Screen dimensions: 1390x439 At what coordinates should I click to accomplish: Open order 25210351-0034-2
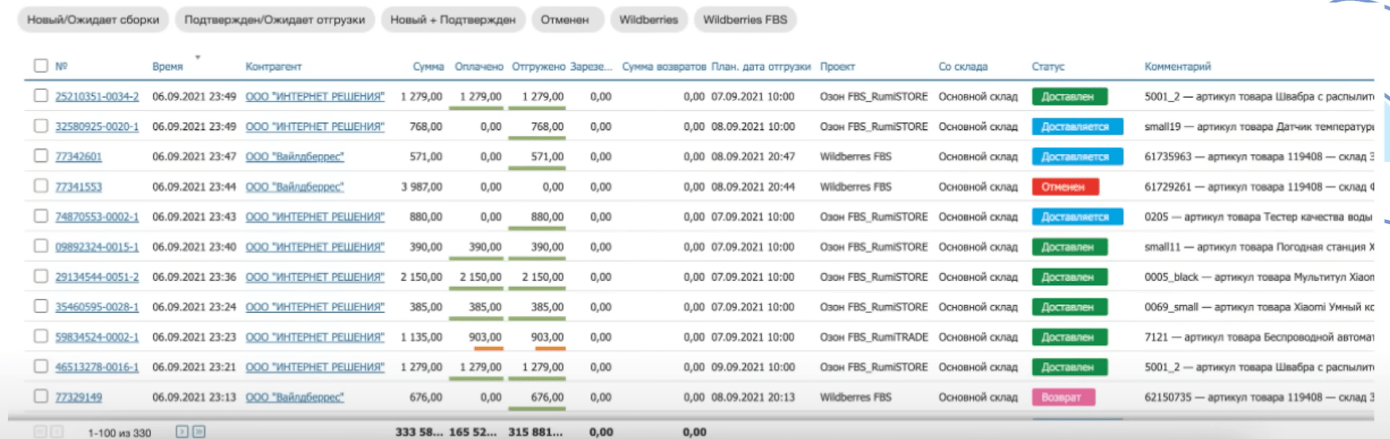97,97
